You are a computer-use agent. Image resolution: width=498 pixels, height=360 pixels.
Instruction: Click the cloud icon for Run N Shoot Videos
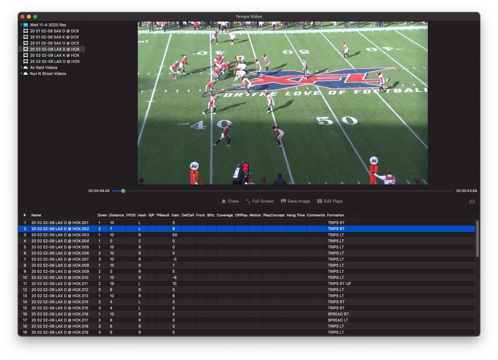[26, 73]
